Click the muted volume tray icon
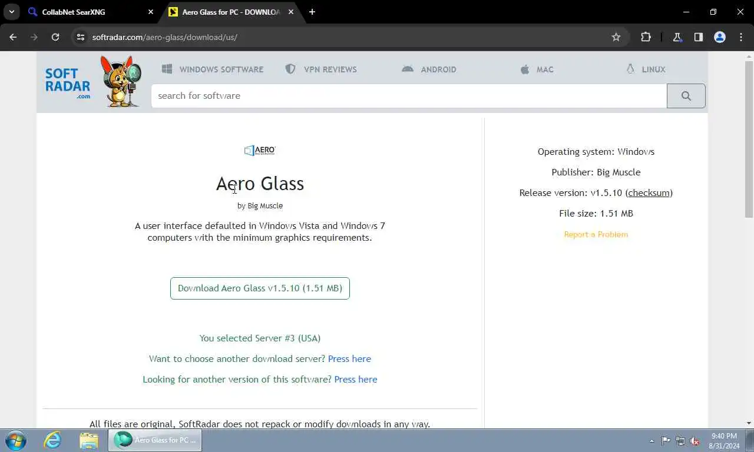Image resolution: width=754 pixels, height=452 pixels. pyautogui.click(x=695, y=441)
